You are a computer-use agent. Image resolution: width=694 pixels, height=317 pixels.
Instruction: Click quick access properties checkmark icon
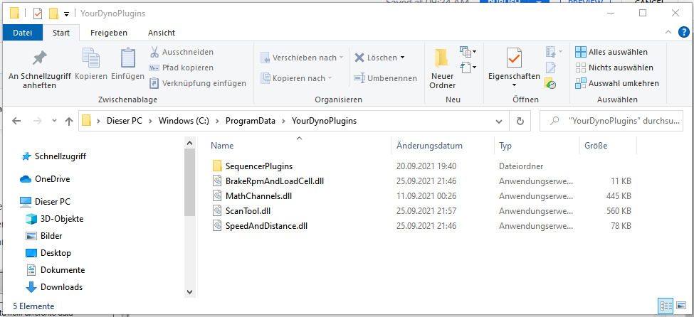click(x=38, y=14)
